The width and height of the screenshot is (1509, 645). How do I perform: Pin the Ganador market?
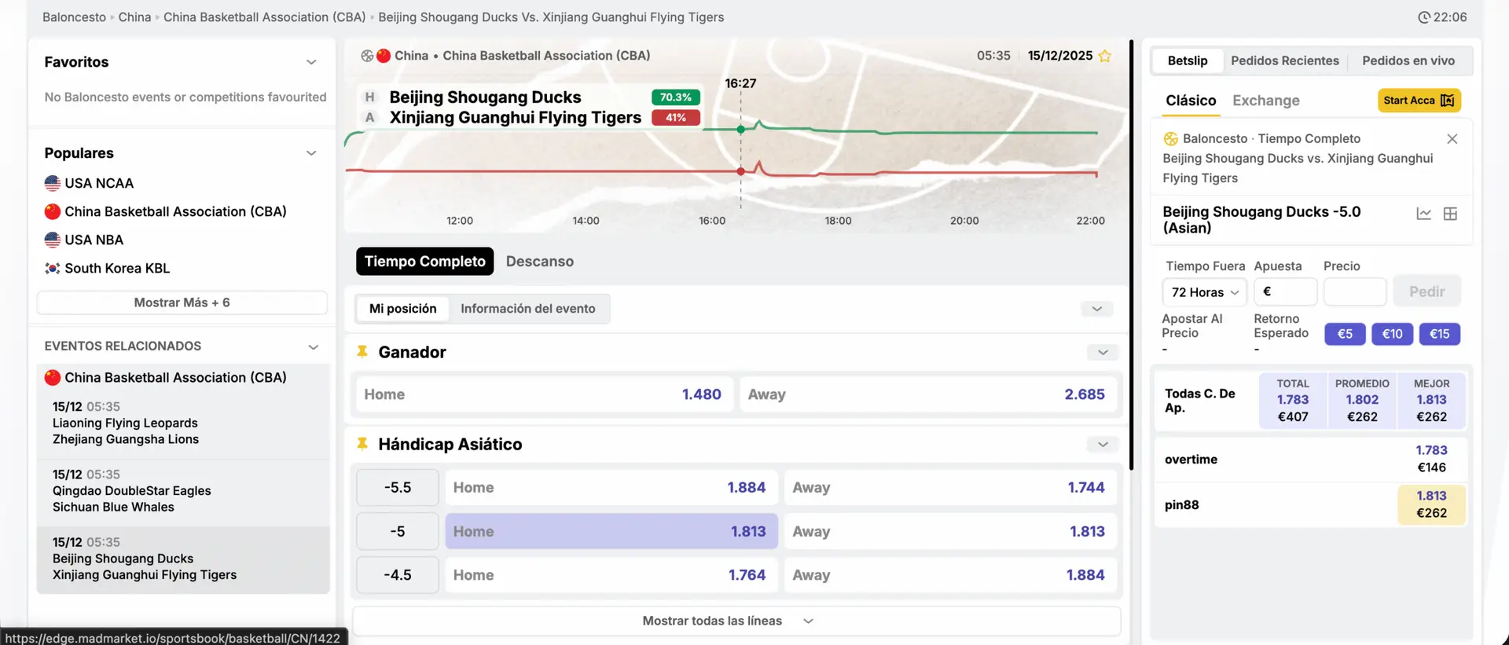[x=362, y=352]
